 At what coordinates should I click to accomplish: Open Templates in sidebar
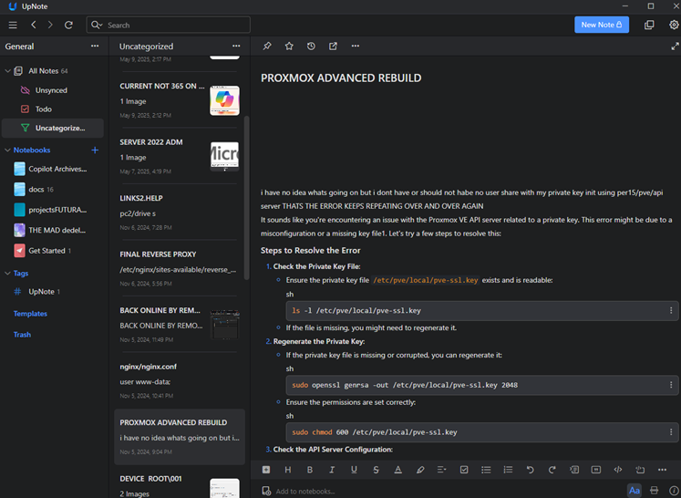click(30, 314)
